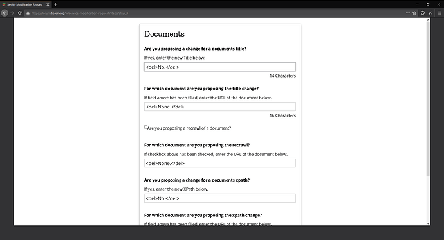
Task: Open a new browser tab
Action: click(55, 4)
